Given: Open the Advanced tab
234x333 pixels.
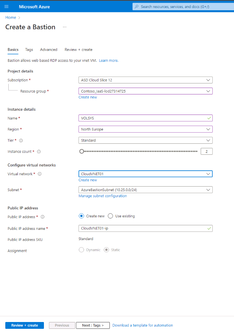Looking at the screenshot, I should click(48, 49).
